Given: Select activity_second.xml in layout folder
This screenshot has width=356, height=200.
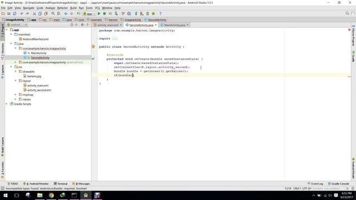Looking at the screenshot, I should [39, 90].
